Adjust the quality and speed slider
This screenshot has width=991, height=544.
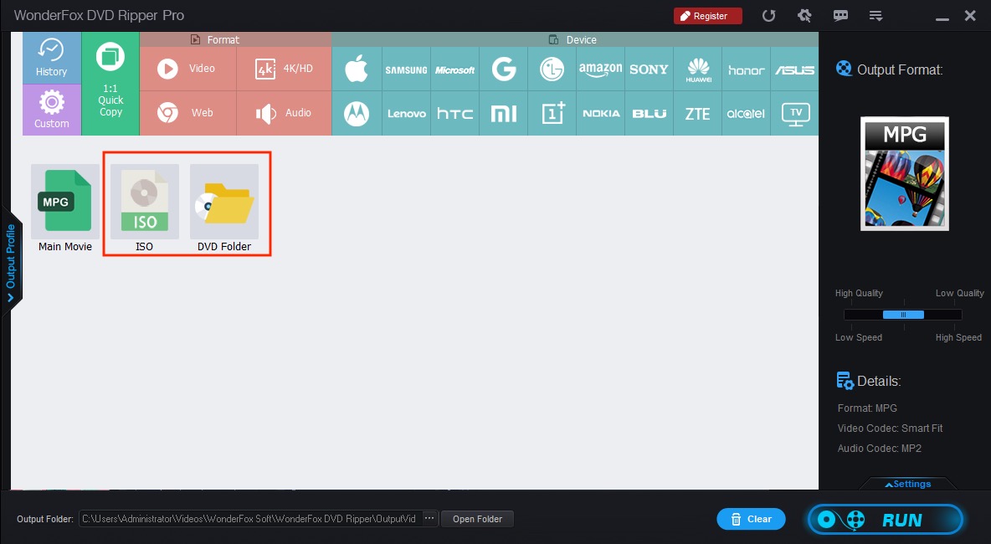point(903,315)
